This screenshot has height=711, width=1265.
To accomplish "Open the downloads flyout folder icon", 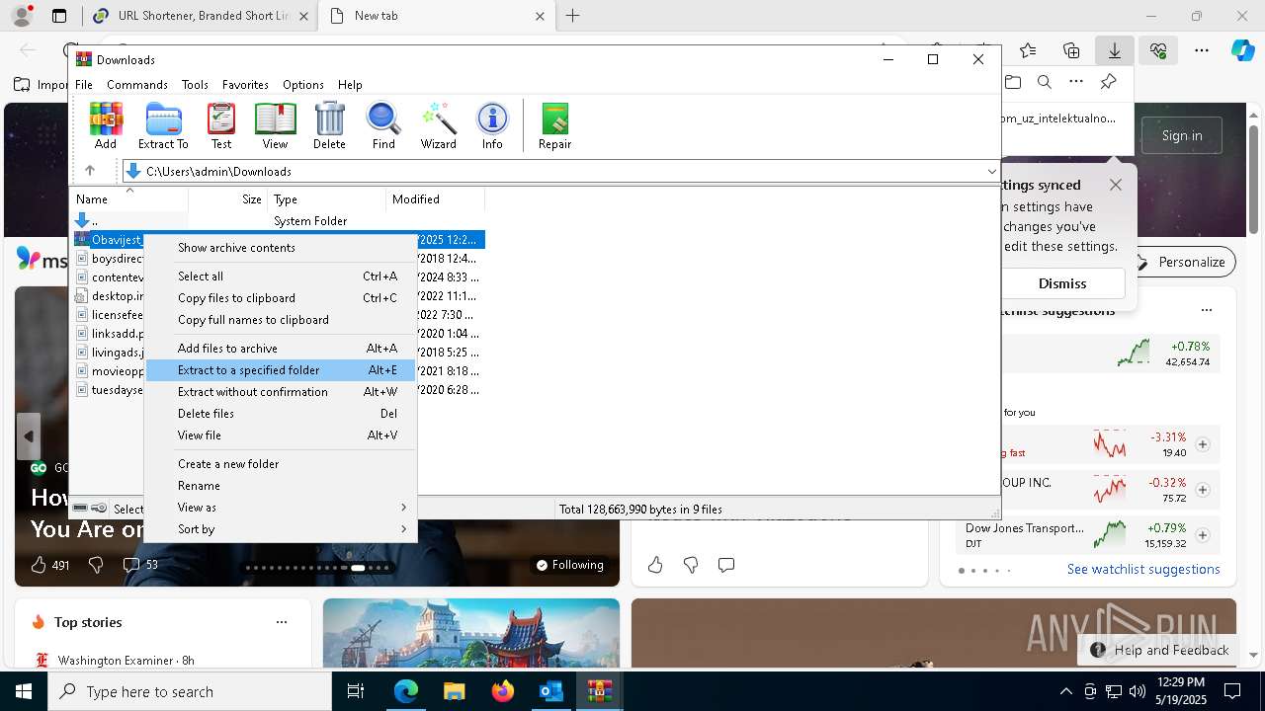I will click(x=1012, y=82).
